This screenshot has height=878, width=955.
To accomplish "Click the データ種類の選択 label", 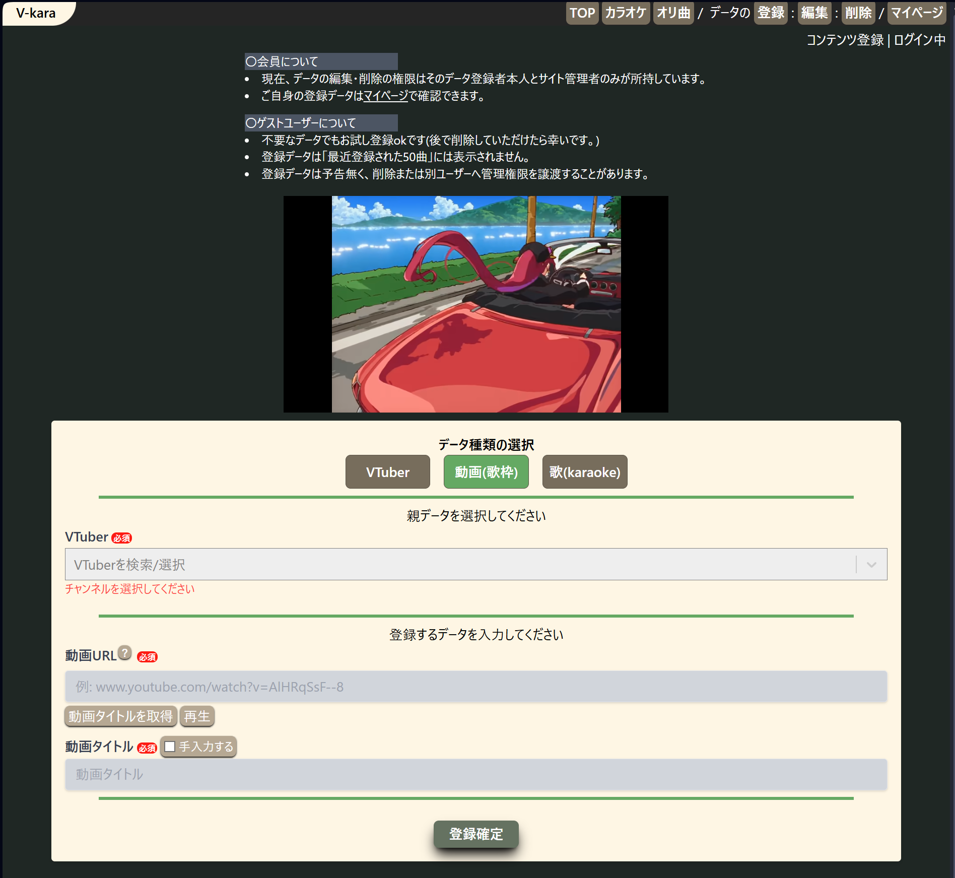I will click(486, 445).
